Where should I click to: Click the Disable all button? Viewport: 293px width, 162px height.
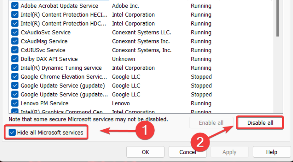(x=260, y=123)
